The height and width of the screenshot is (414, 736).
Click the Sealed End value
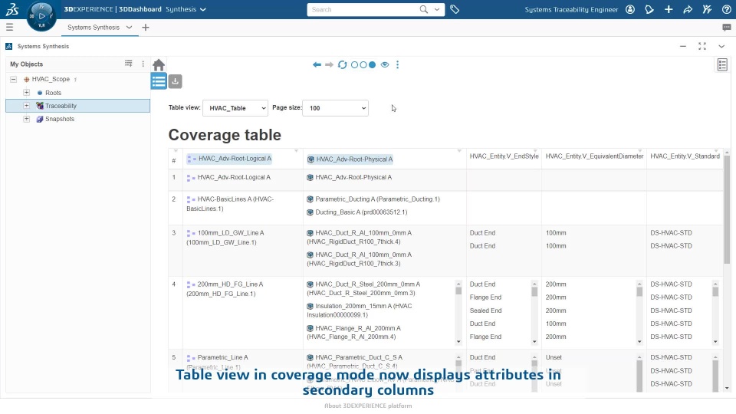[x=486, y=310]
